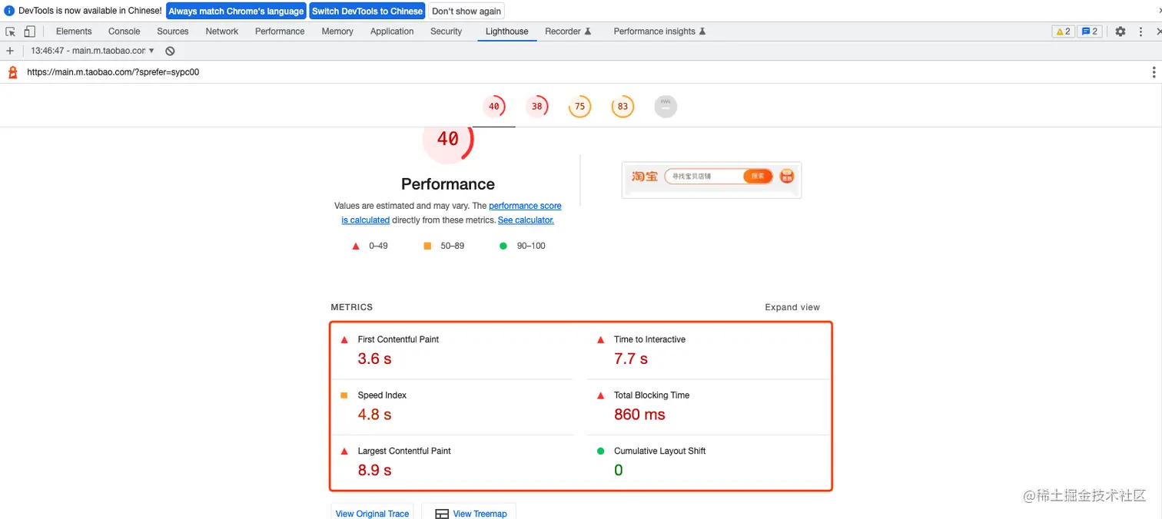Click the issues count badge

tap(1090, 31)
